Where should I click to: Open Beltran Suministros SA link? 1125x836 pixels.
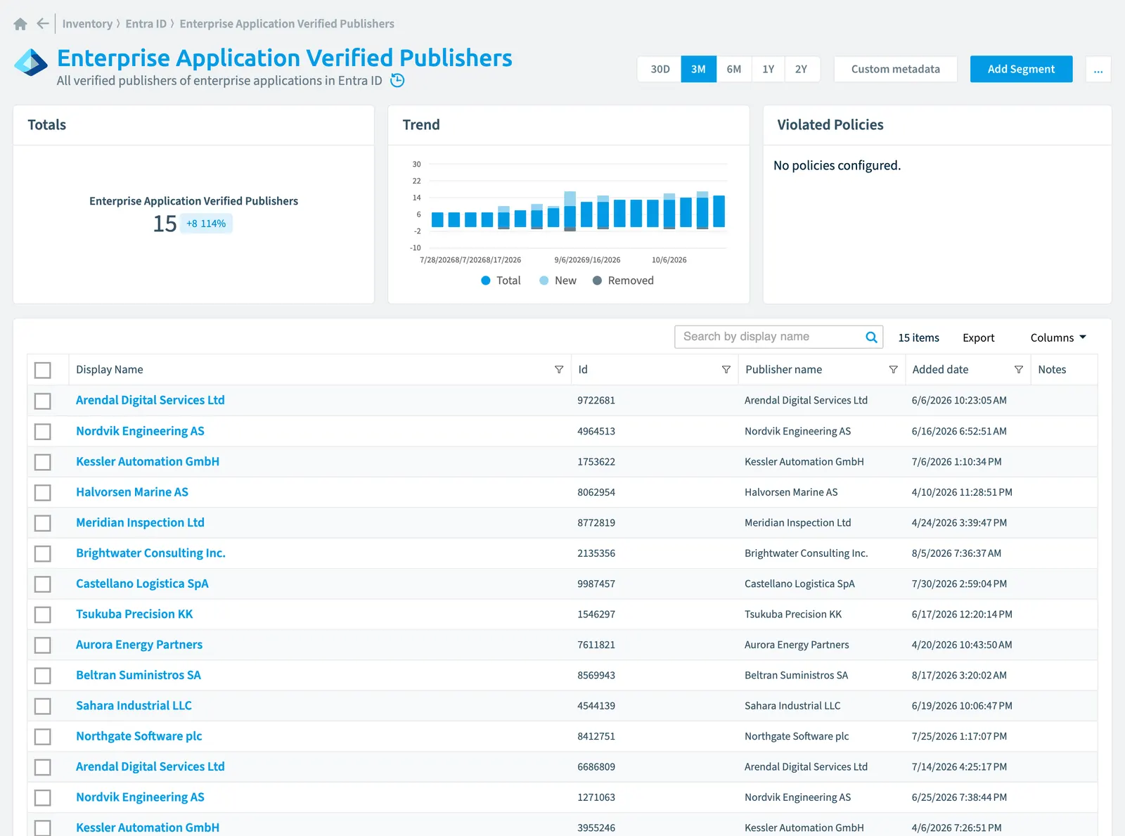(139, 676)
